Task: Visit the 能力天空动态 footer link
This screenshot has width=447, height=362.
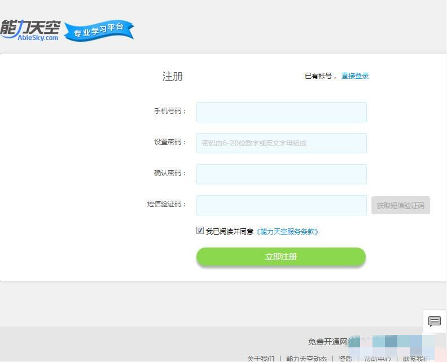Action: pyautogui.click(x=306, y=359)
